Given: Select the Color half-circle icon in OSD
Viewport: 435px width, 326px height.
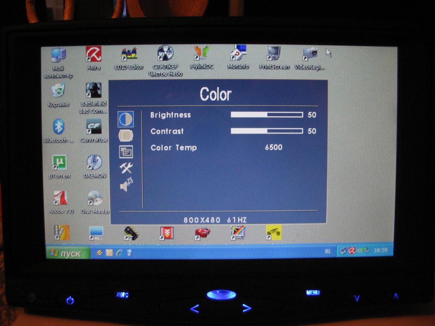Looking at the screenshot, I should tap(126, 119).
